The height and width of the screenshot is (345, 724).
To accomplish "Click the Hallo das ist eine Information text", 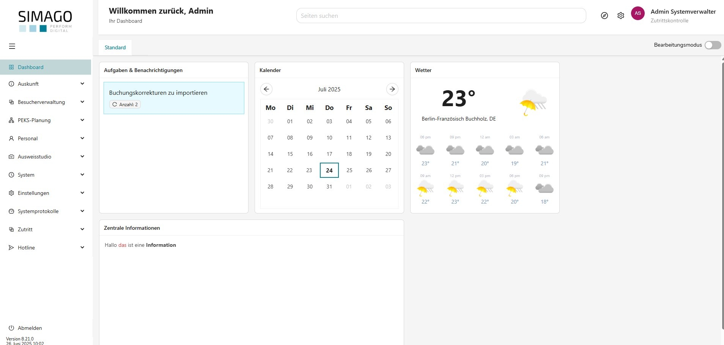I will (x=140, y=245).
